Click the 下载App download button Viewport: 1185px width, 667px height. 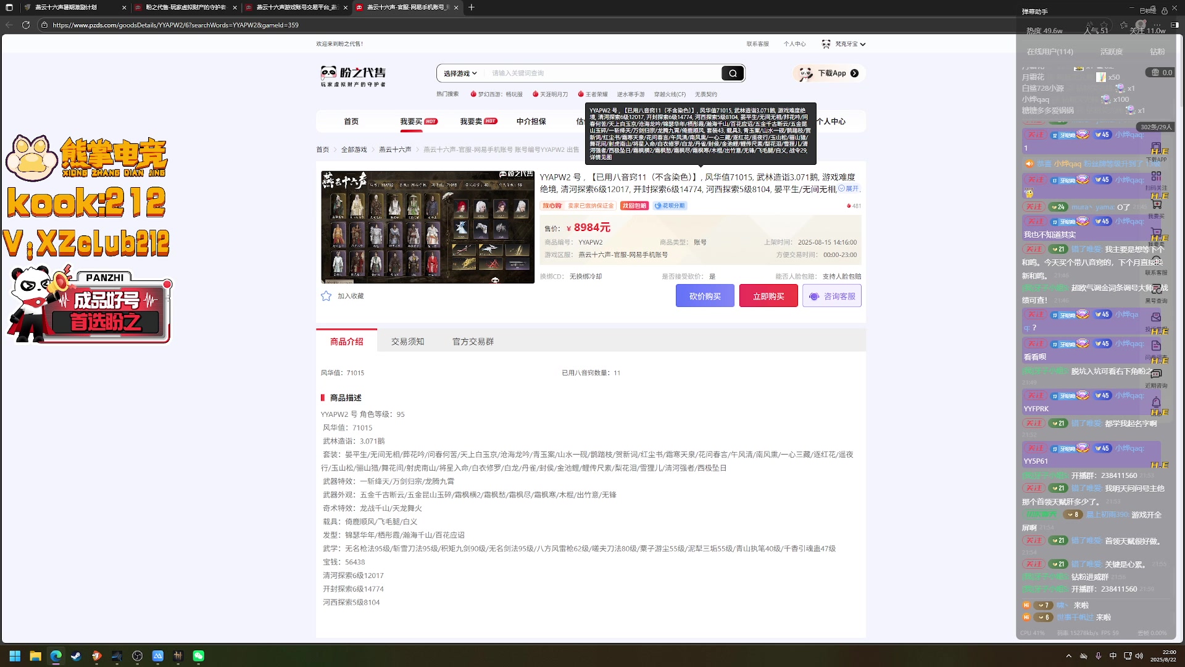coord(829,73)
